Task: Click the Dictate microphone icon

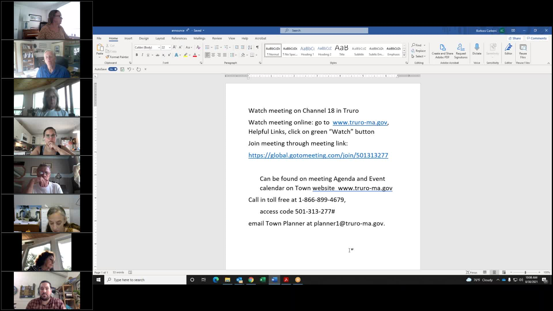Action: click(477, 48)
